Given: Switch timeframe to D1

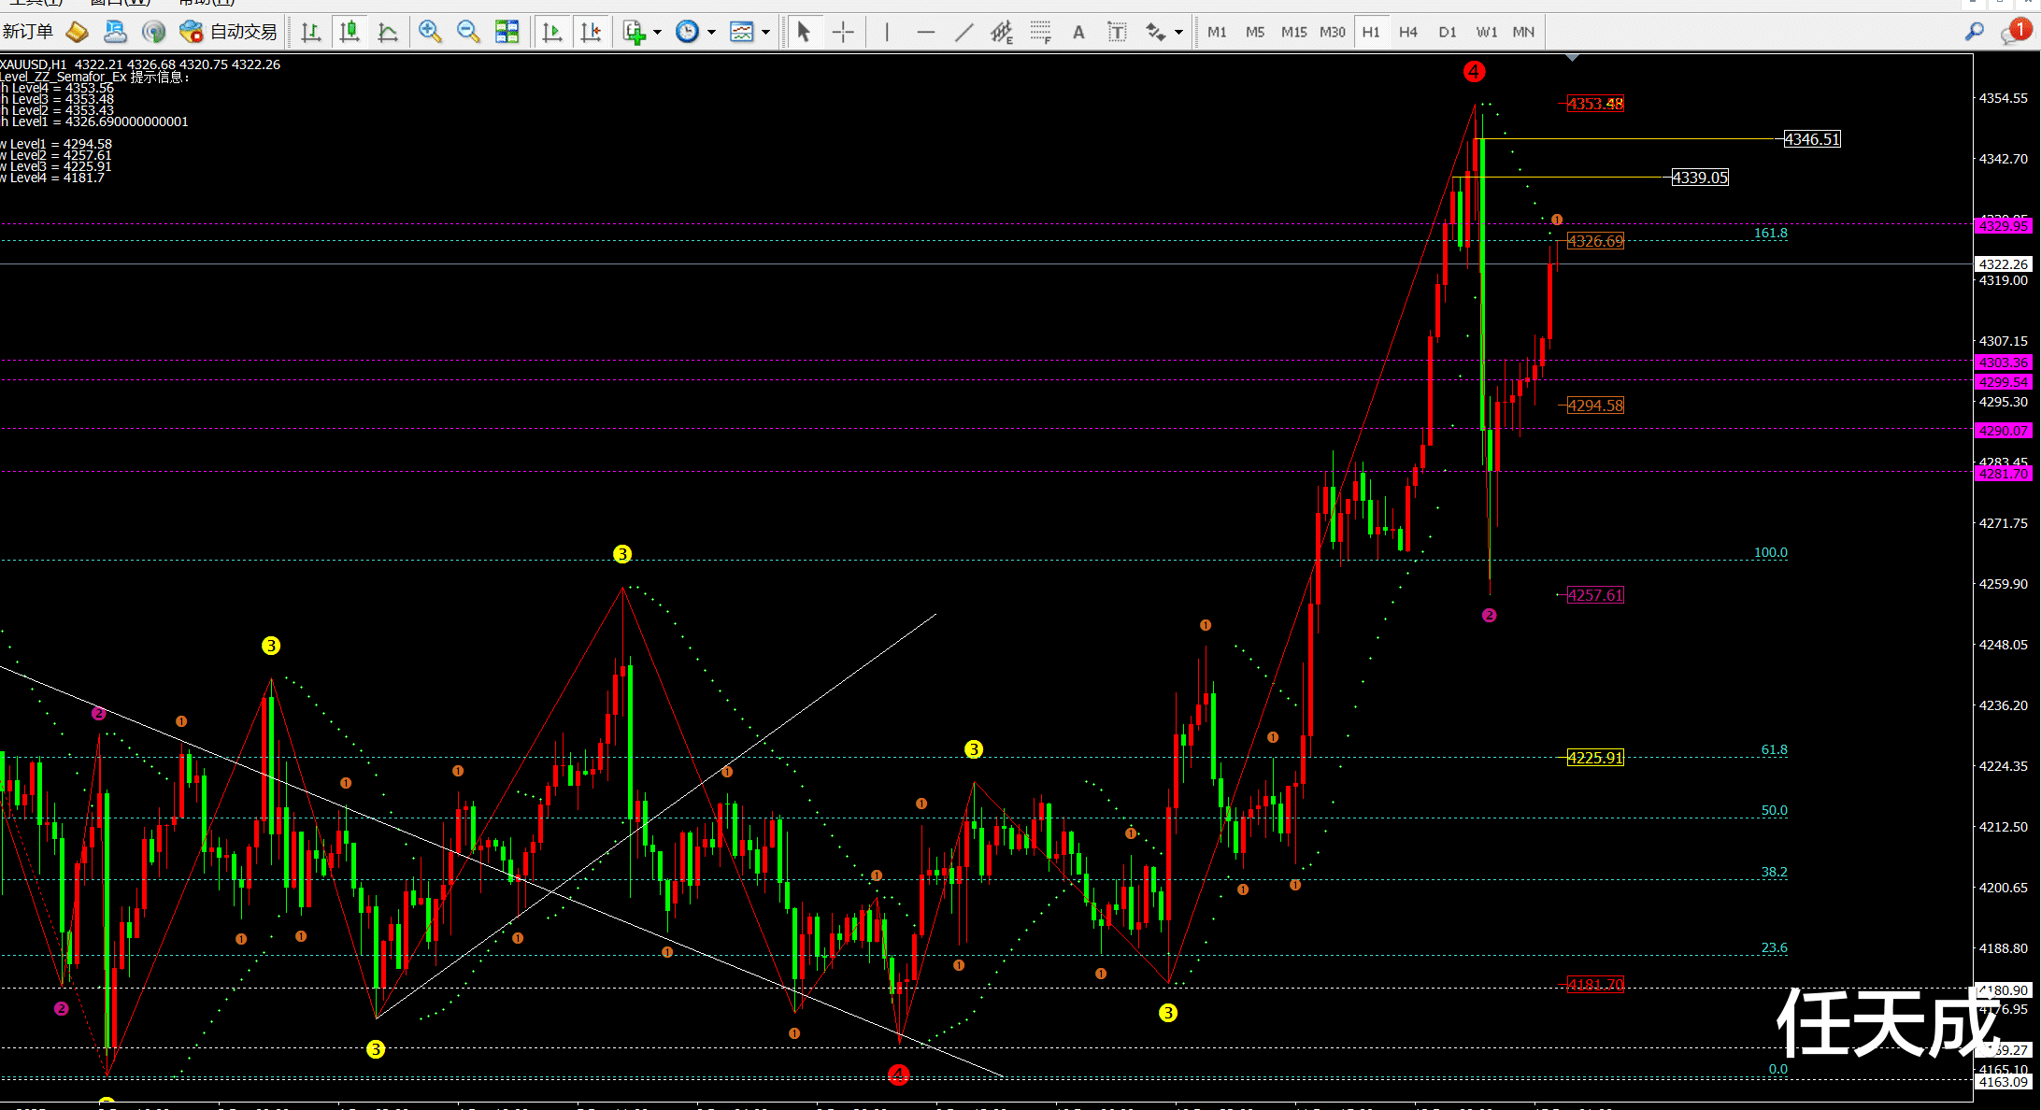Looking at the screenshot, I should click(1447, 32).
